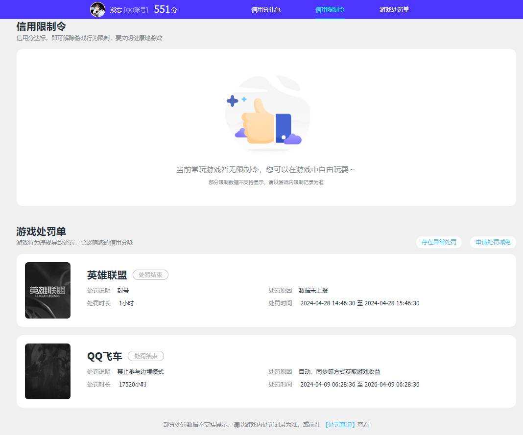Image resolution: width=523 pixels, height=435 pixels.
Task: Click the 551分 credit score
Action: click(x=166, y=9)
